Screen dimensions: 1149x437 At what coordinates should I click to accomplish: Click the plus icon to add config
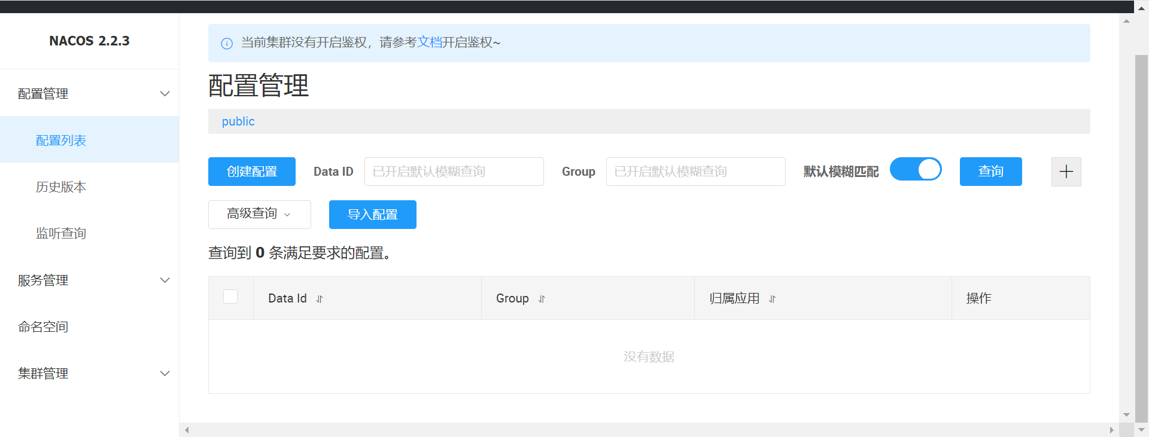coord(1066,172)
